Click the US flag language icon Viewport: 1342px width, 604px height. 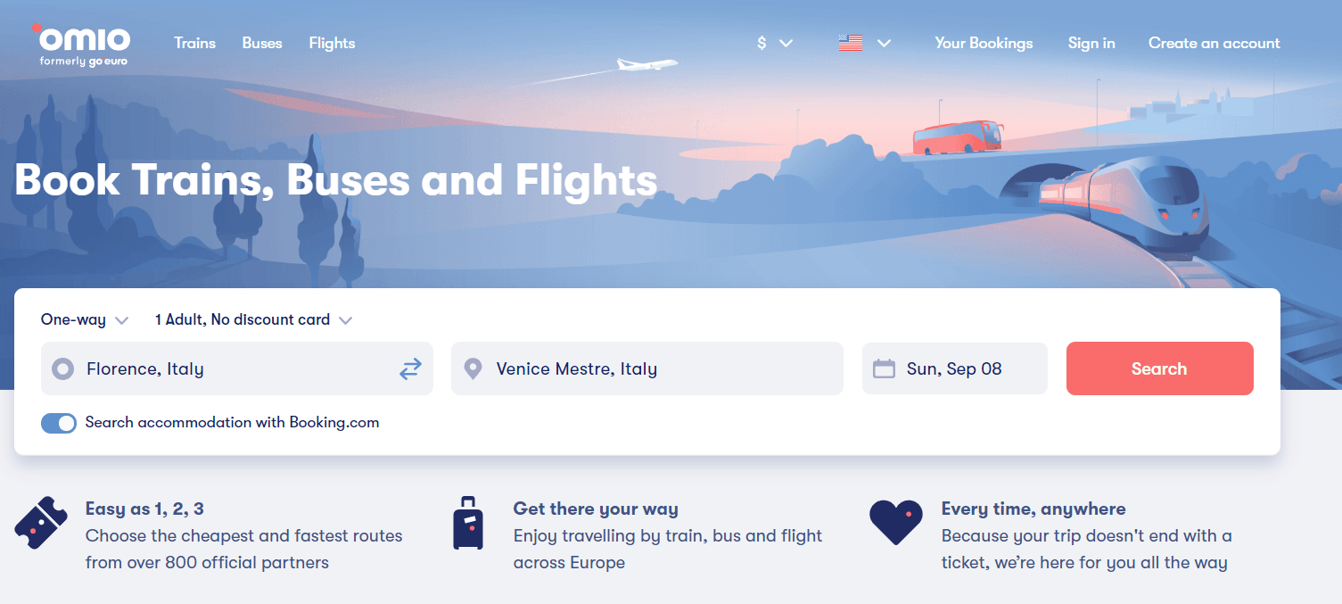(850, 42)
